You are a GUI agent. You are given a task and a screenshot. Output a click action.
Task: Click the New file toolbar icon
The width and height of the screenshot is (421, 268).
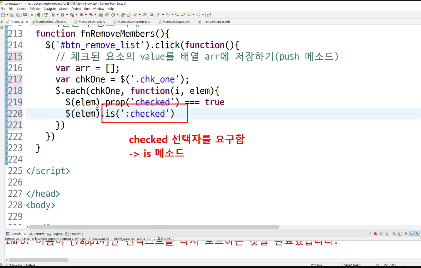(3, 15)
